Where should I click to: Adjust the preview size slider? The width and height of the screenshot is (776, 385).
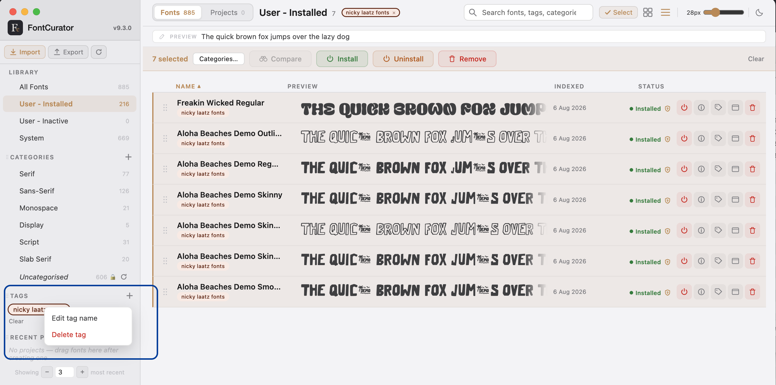[x=723, y=12]
